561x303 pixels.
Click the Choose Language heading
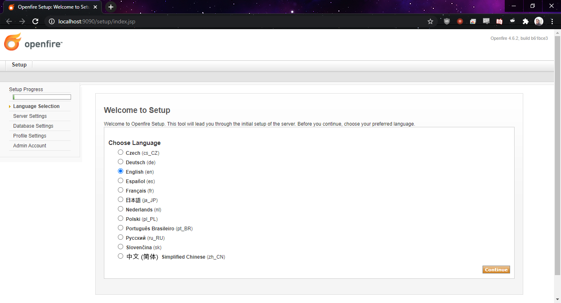(x=134, y=143)
